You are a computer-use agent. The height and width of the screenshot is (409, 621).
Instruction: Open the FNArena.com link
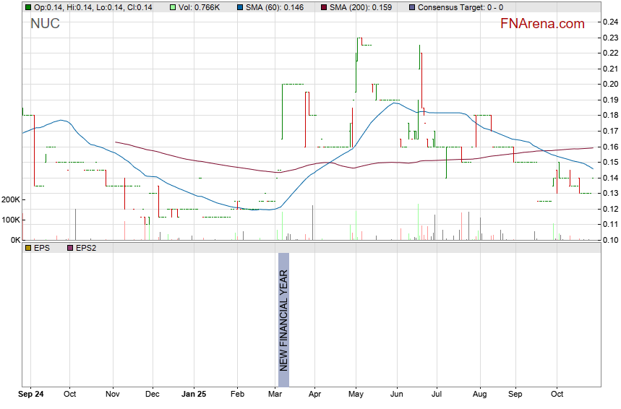[542, 24]
